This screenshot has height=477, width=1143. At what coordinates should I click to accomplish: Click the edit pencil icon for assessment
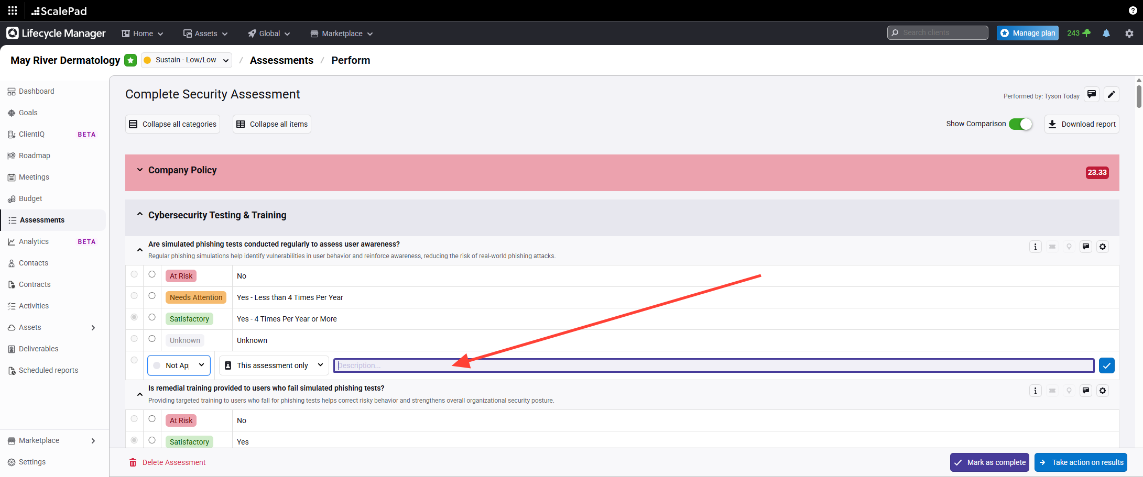pos(1111,94)
